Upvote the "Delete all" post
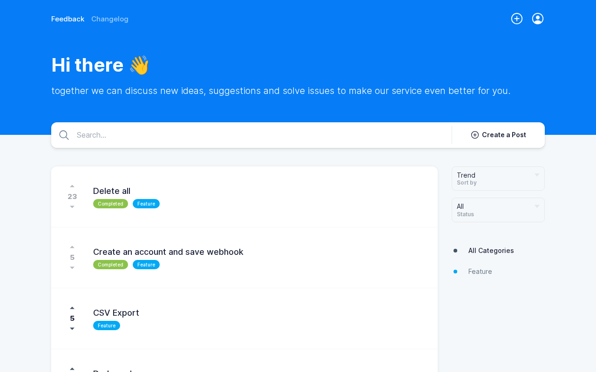The image size is (596, 372). click(72, 186)
